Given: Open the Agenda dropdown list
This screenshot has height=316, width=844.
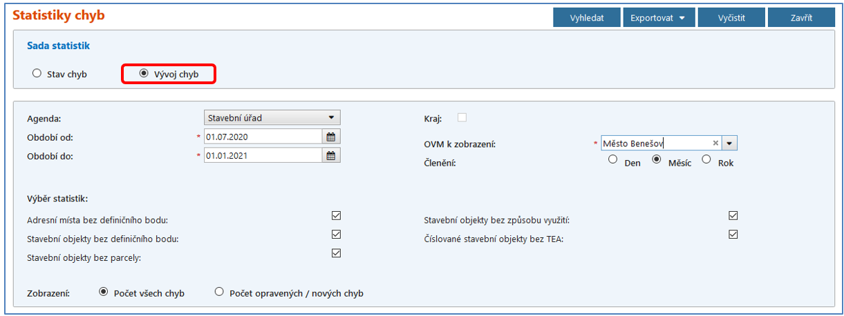Looking at the screenshot, I should click(x=330, y=118).
